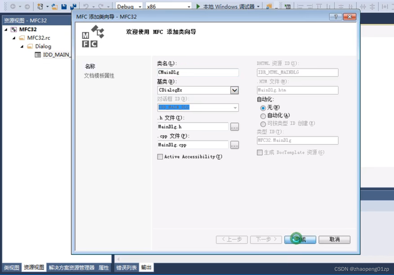
Task: Select the IDD_MAIN_ tree item text
Action: click(56, 55)
